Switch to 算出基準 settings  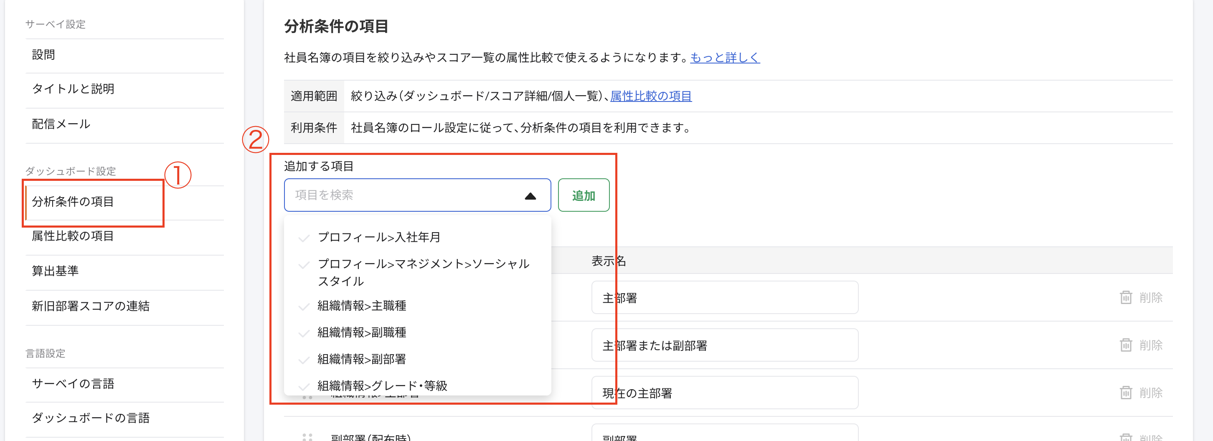[x=56, y=271]
